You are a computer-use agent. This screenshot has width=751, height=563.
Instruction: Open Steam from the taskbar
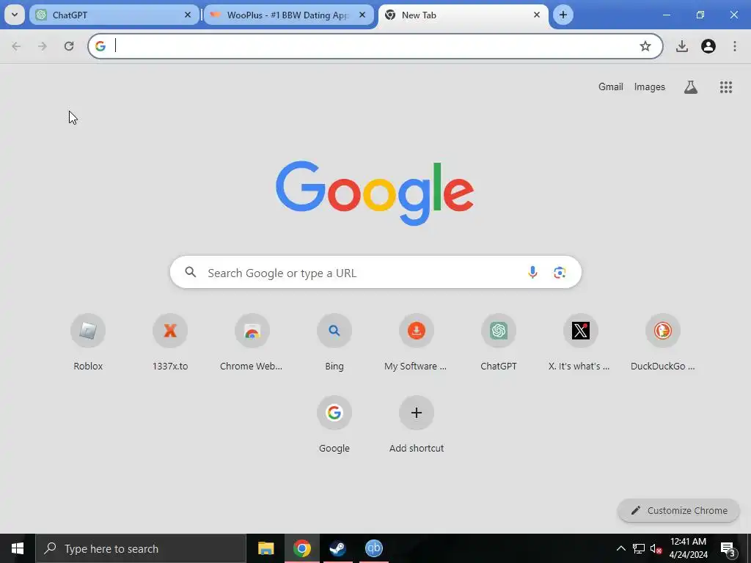(x=337, y=548)
